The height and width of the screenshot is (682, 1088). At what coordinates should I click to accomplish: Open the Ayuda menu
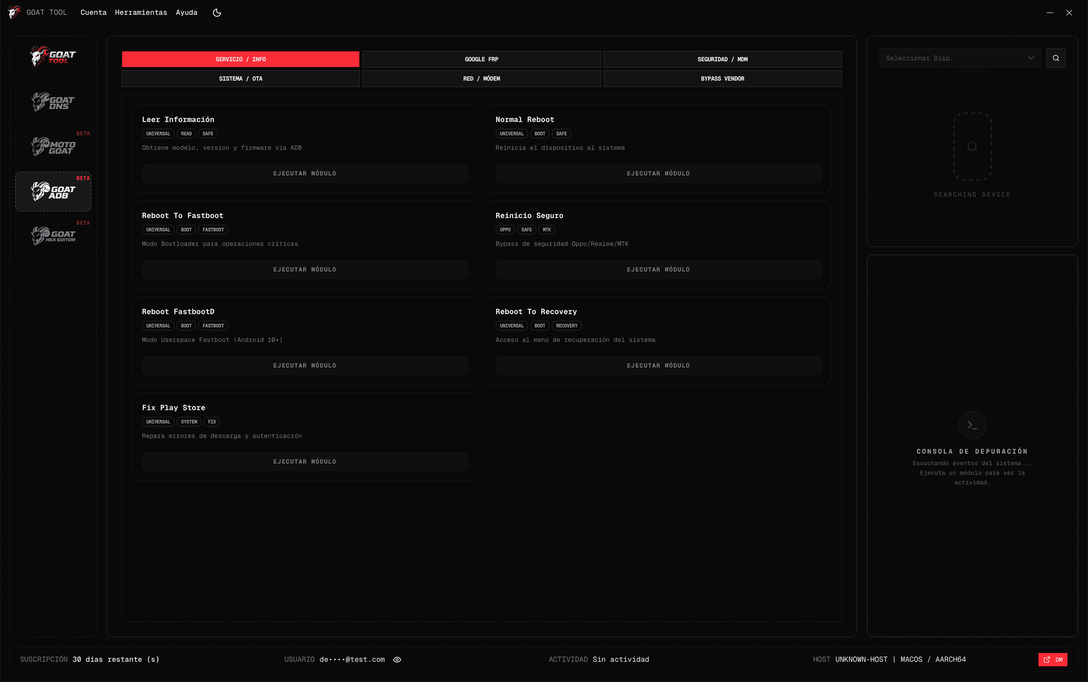tap(186, 13)
